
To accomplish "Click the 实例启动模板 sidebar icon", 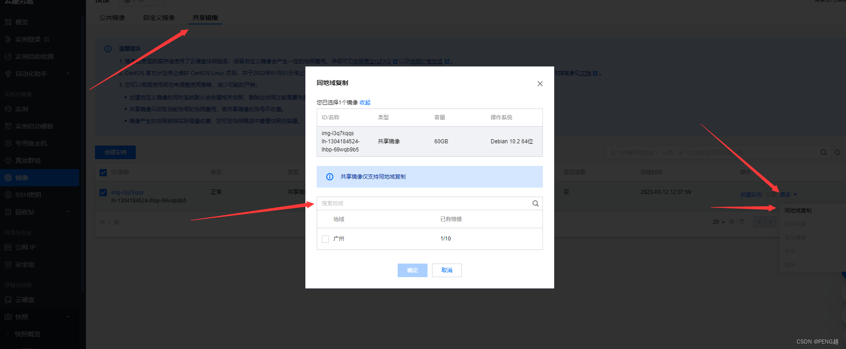I will pyautogui.click(x=8, y=126).
